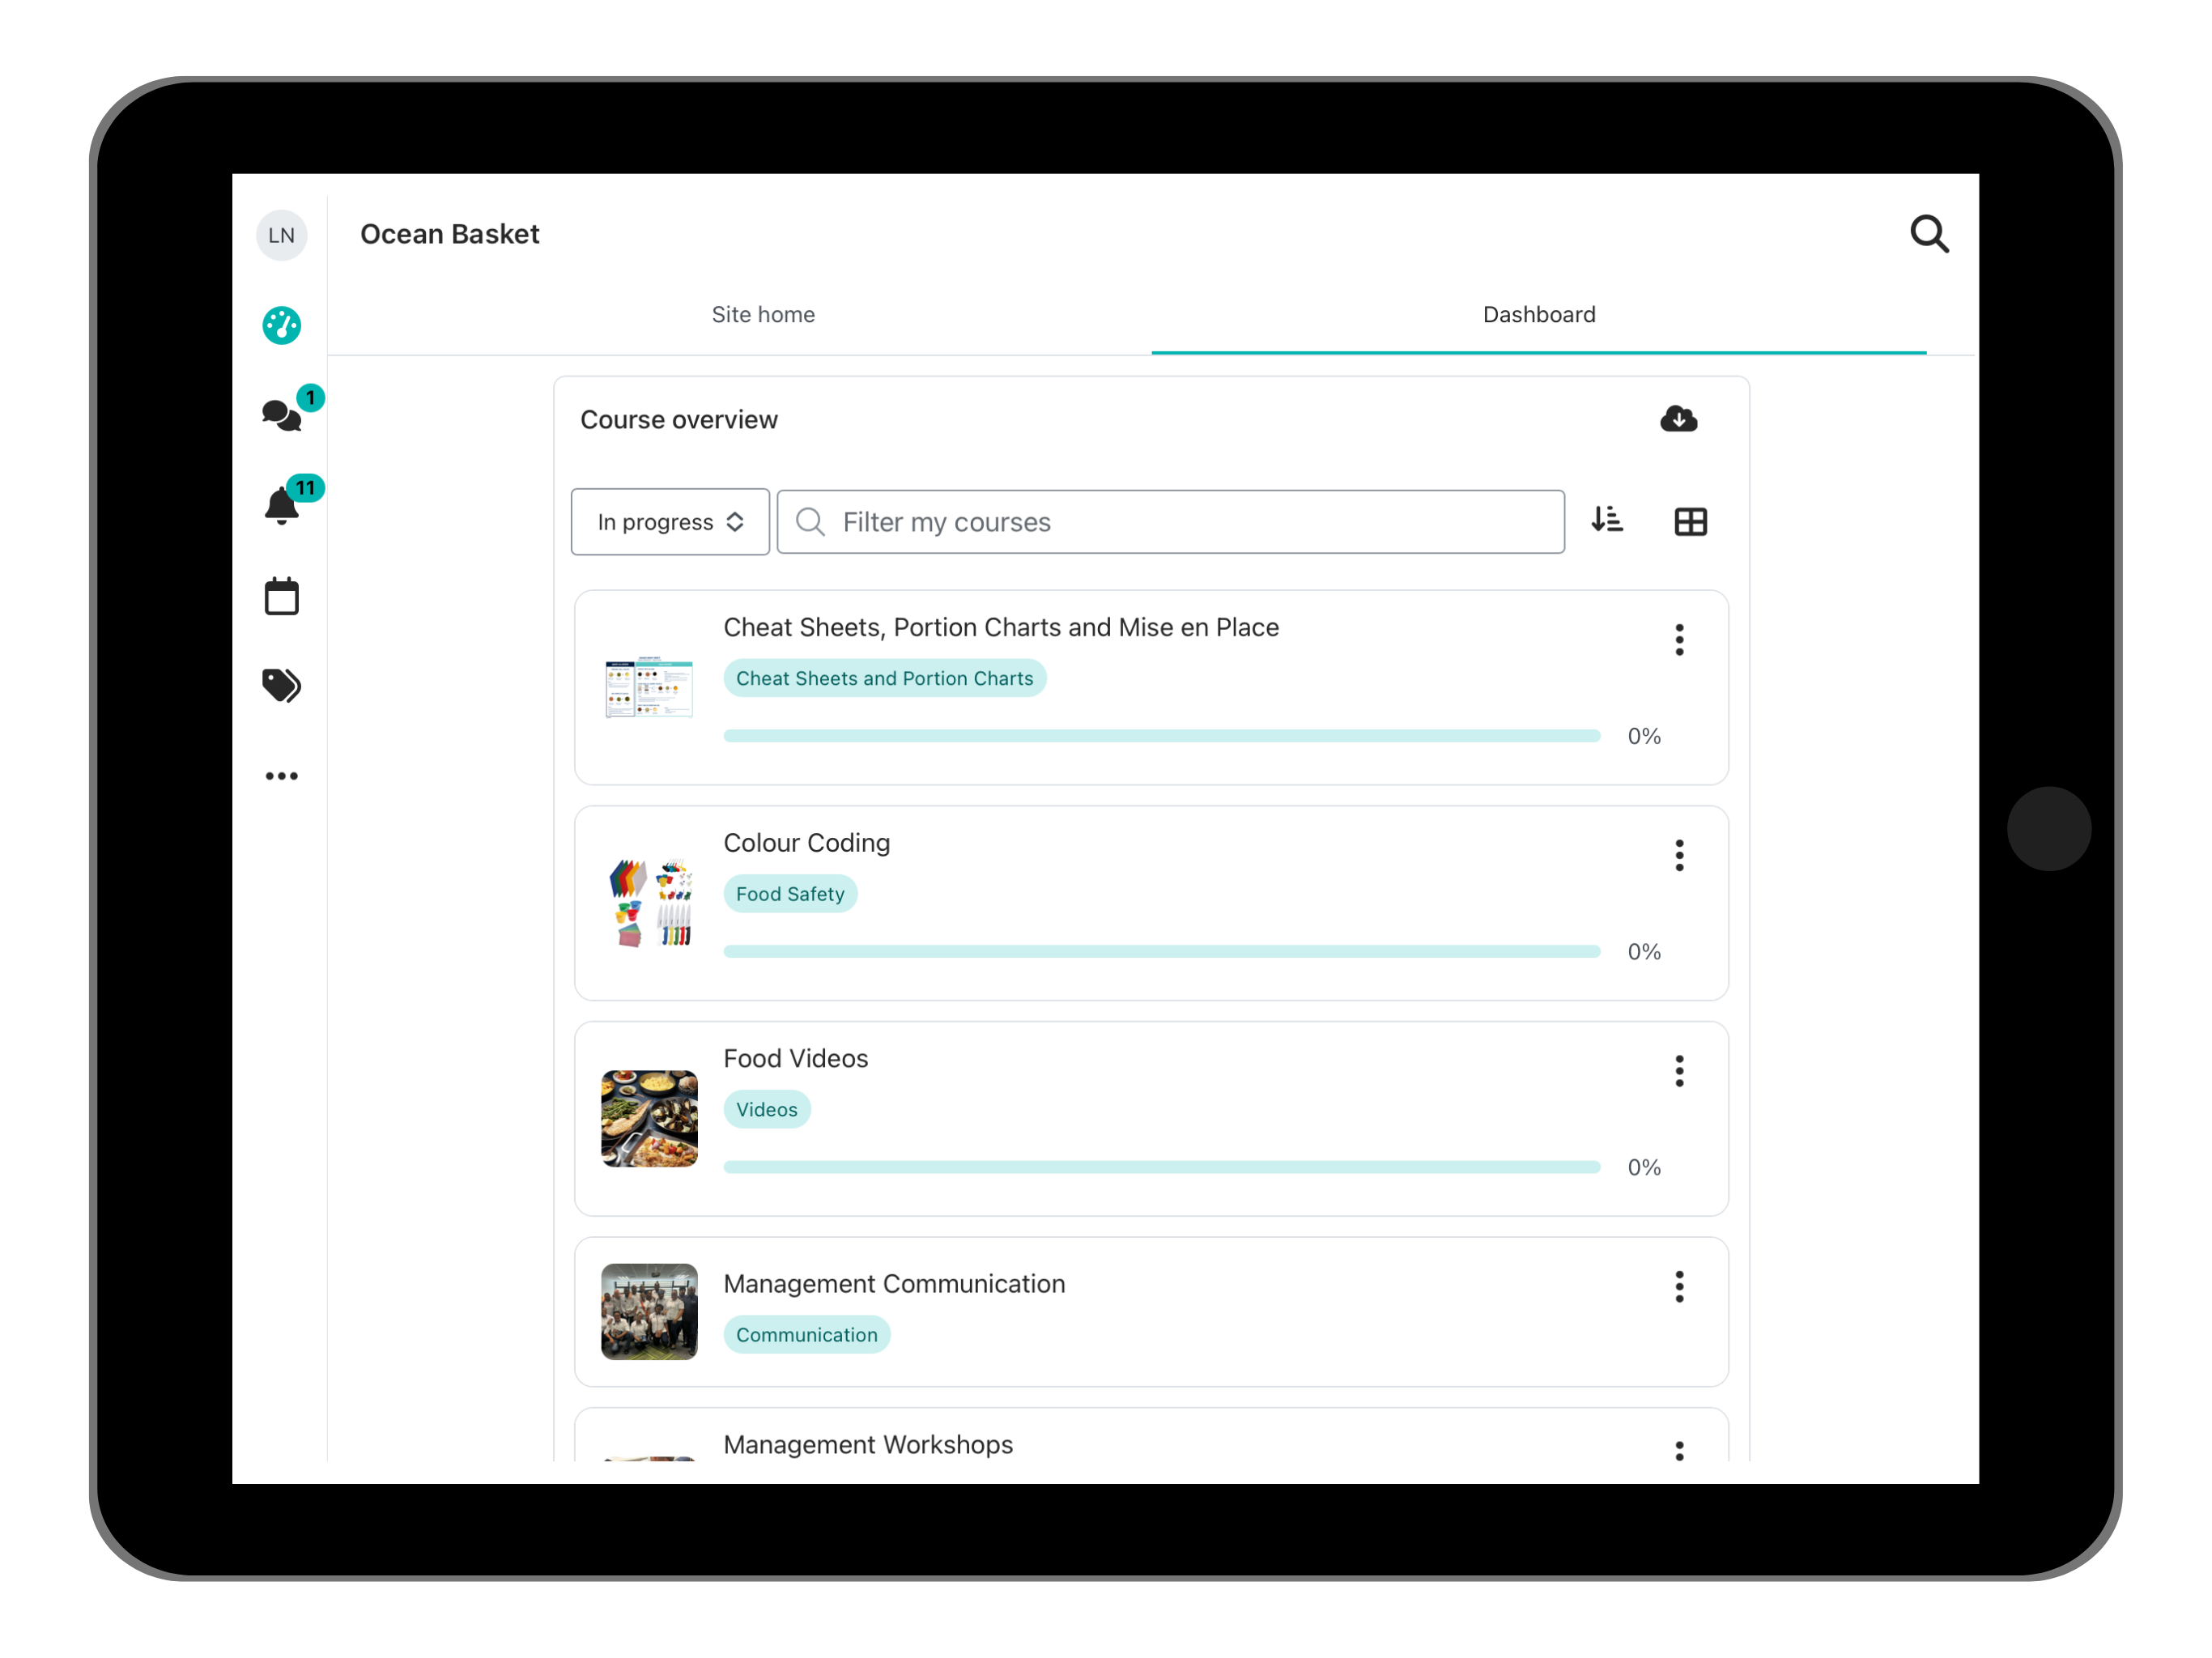
Task: Open options menu for Food Videos course
Action: pyautogui.click(x=1679, y=1071)
